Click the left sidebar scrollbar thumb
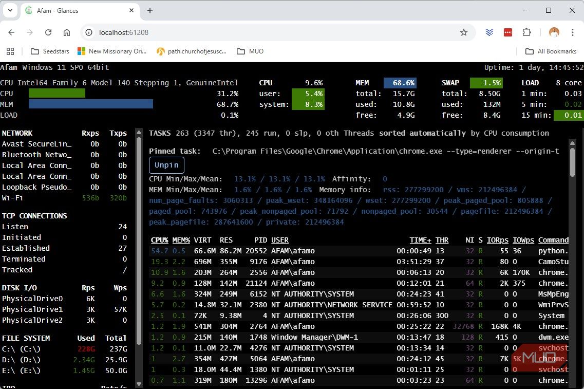Screen dimensions: 584x389 139,241
